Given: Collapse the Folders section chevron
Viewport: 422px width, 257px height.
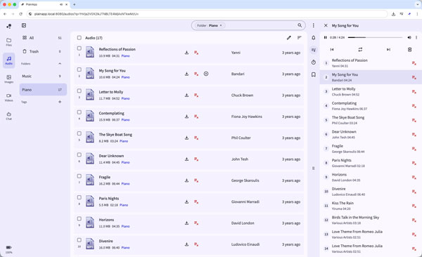Looking at the screenshot, I should [x=60, y=64].
